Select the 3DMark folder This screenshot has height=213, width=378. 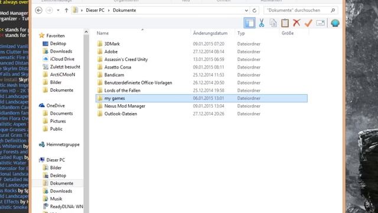coord(112,44)
